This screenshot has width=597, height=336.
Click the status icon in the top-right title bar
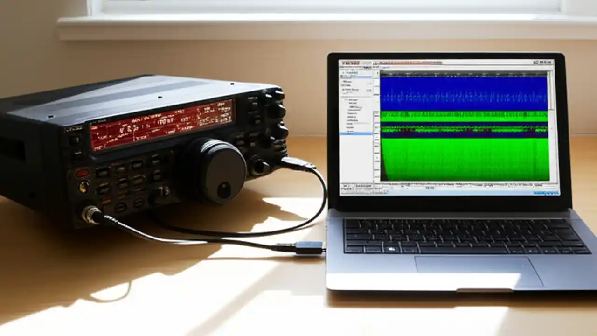[543, 61]
